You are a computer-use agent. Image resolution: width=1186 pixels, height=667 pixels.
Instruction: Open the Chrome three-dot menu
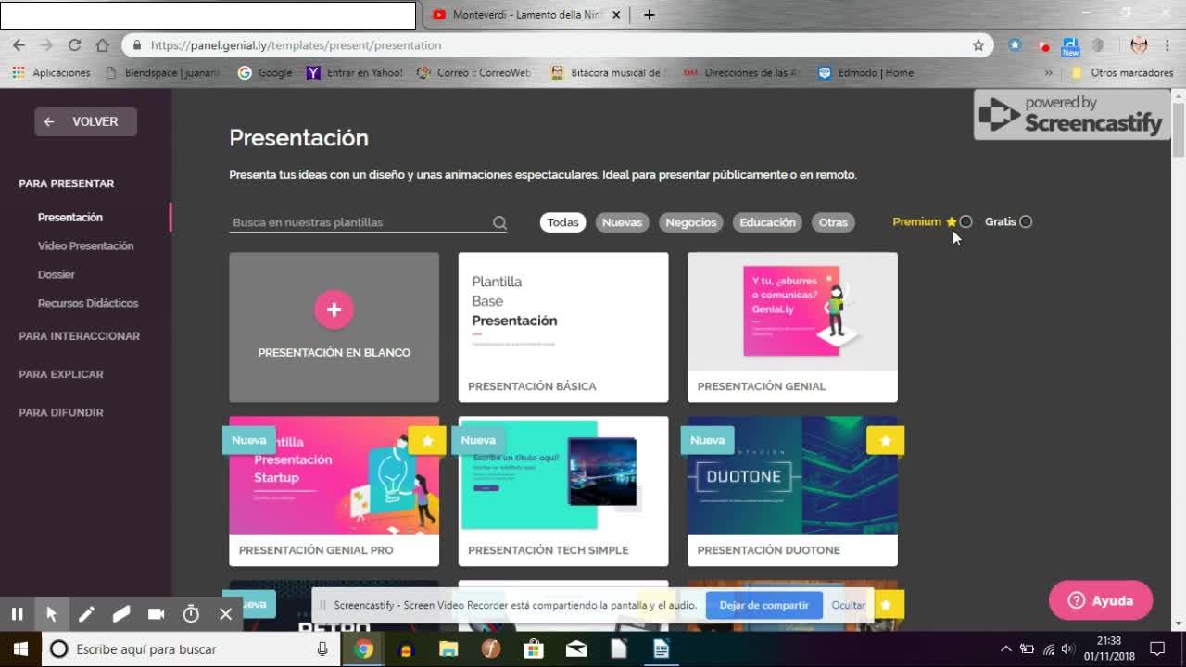tap(1167, 44)
